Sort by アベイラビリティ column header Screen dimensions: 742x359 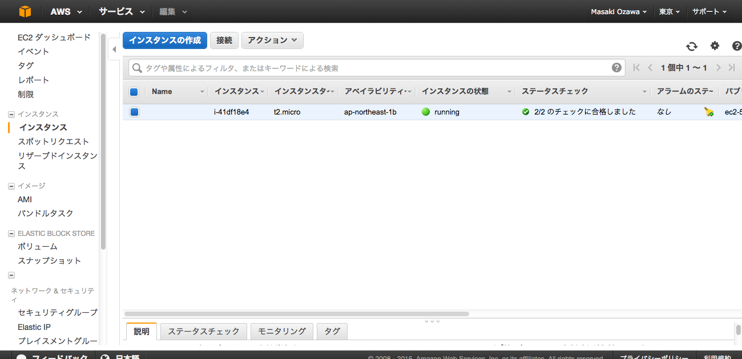[377, 92]
